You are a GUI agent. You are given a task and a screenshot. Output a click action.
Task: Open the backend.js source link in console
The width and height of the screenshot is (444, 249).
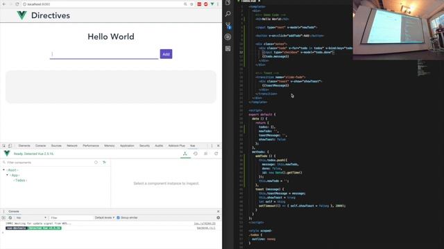206,228
